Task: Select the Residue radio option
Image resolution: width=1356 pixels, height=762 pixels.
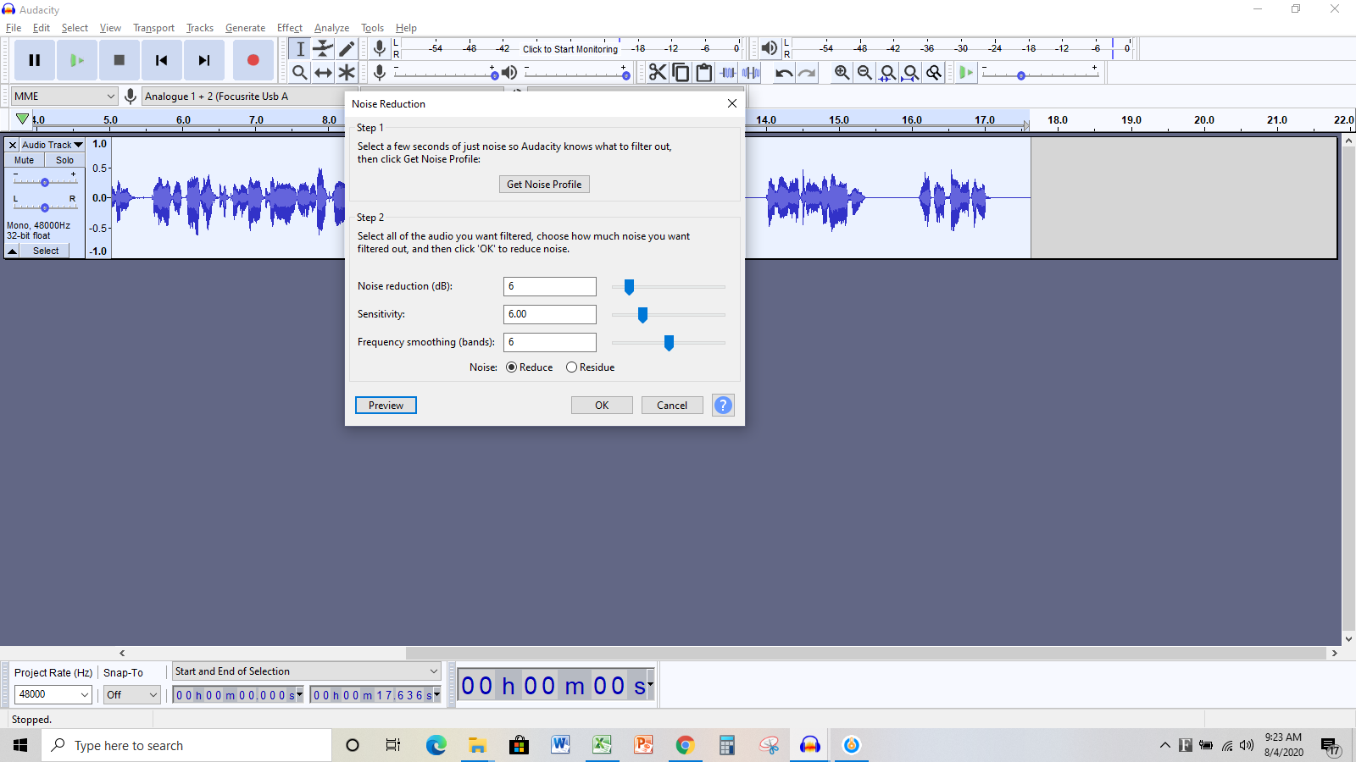Action: (572, 367)
